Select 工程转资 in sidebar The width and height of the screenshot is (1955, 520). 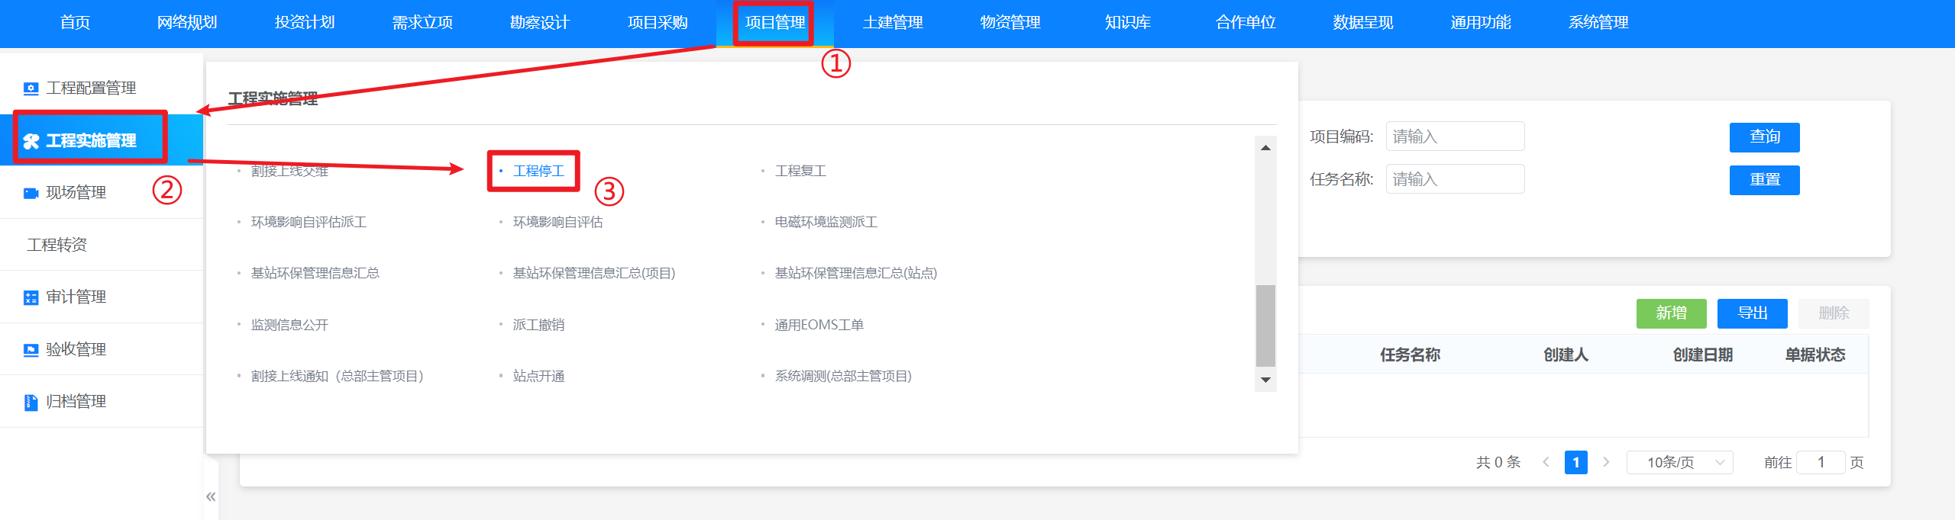click(57, 245)
